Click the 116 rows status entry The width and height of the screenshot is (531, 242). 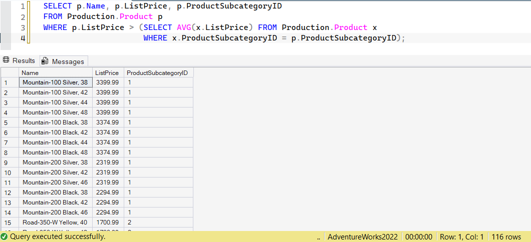tap(506, 236)
